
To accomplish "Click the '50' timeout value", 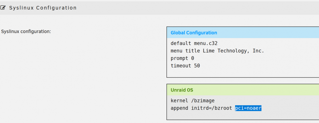I will pyautogui.click(x=197, y=66).
